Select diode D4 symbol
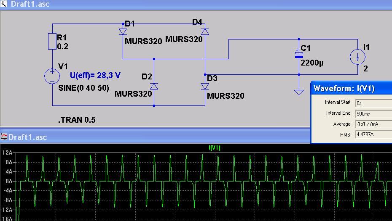This screenshot has height=221, width=392. point(205,32)
